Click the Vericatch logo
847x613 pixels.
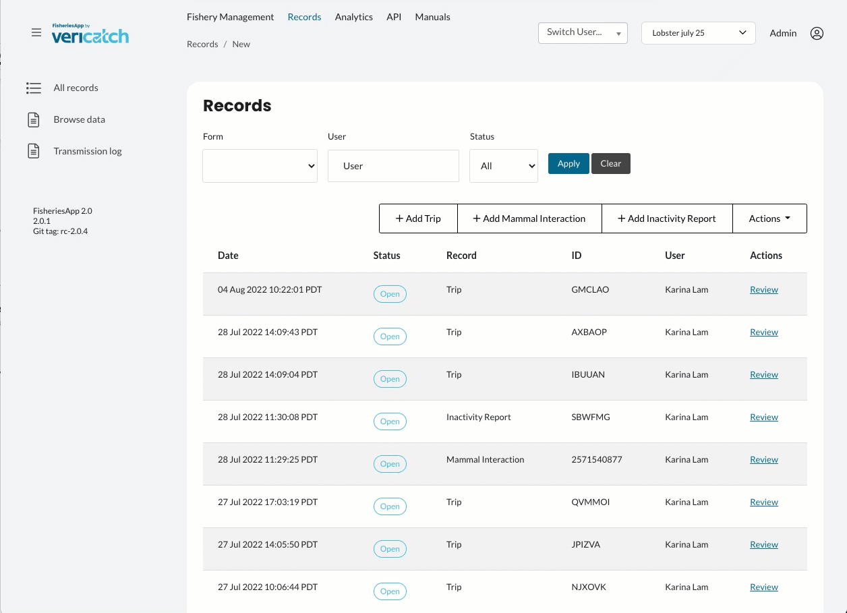[90, 34]
